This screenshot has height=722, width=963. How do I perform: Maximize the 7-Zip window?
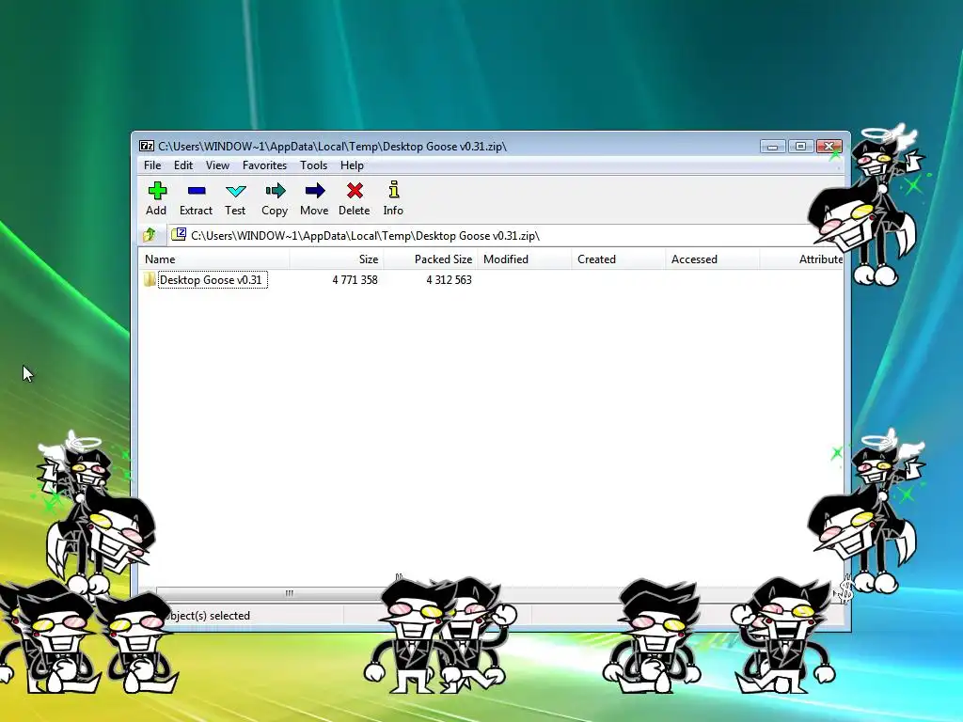[800, 146]
